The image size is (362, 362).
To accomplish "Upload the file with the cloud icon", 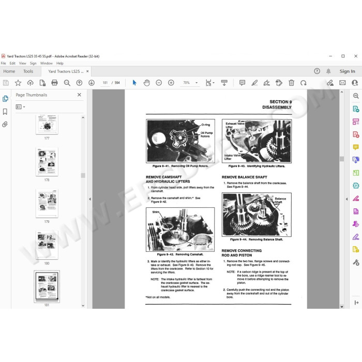I will 30,83.
